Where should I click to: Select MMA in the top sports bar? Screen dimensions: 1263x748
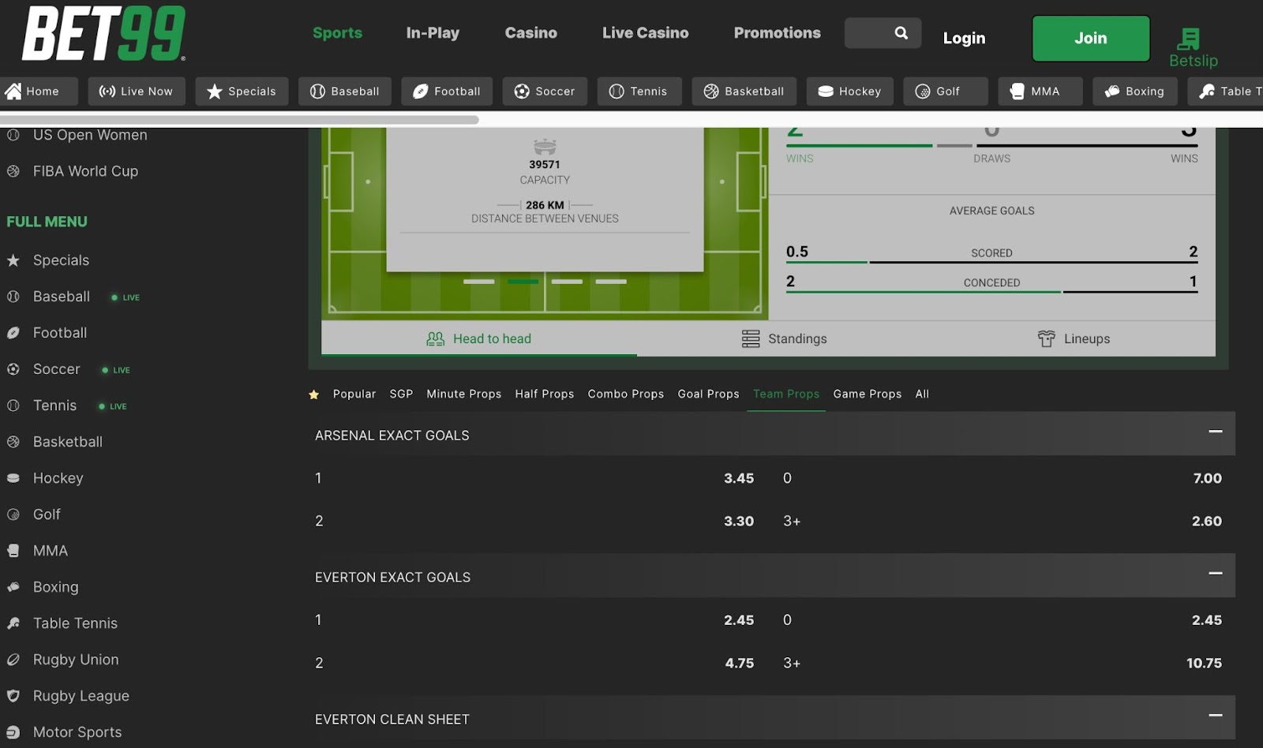[x=1040, y=92]
